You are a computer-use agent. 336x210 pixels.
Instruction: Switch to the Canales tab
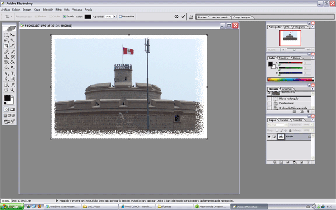[x=284, y=120]
